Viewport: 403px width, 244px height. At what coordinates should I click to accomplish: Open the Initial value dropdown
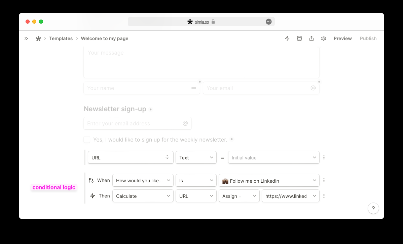tap(274, 157)
